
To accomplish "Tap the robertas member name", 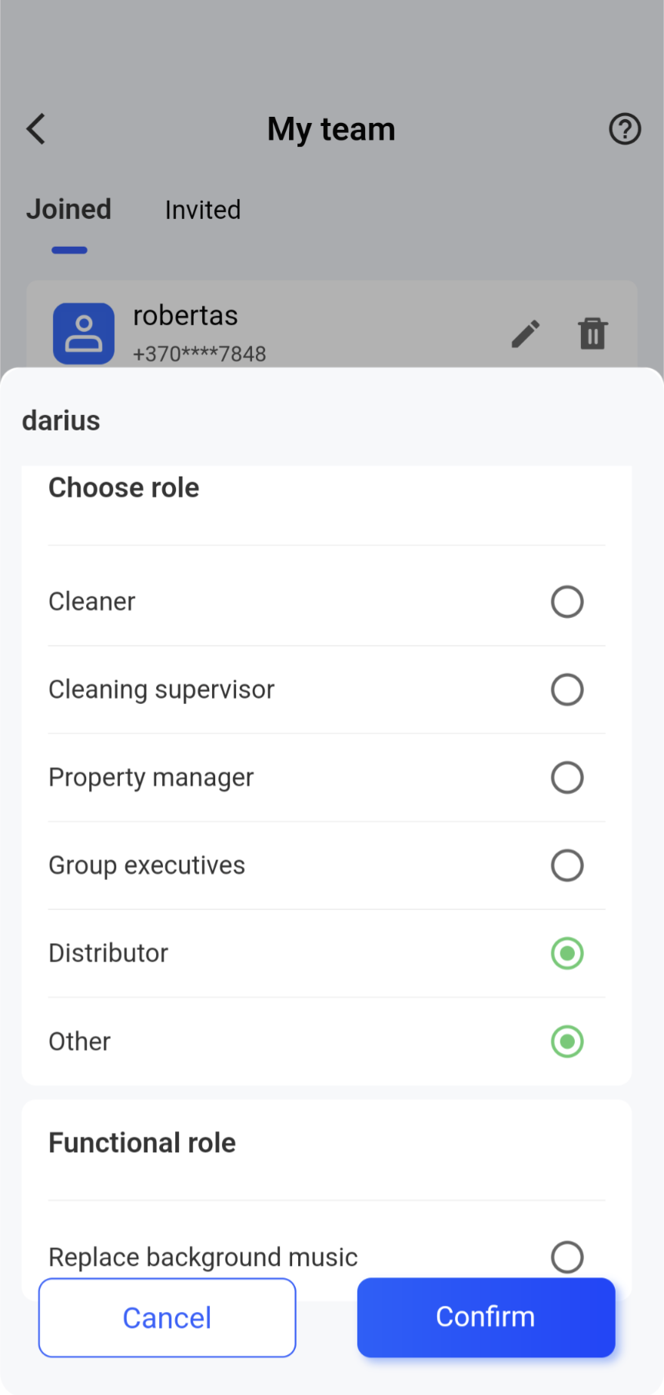I will tap(185, 316).
